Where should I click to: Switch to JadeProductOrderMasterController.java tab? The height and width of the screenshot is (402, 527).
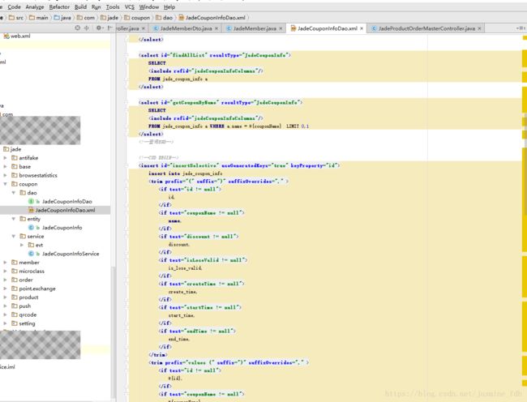pos(426,28)
